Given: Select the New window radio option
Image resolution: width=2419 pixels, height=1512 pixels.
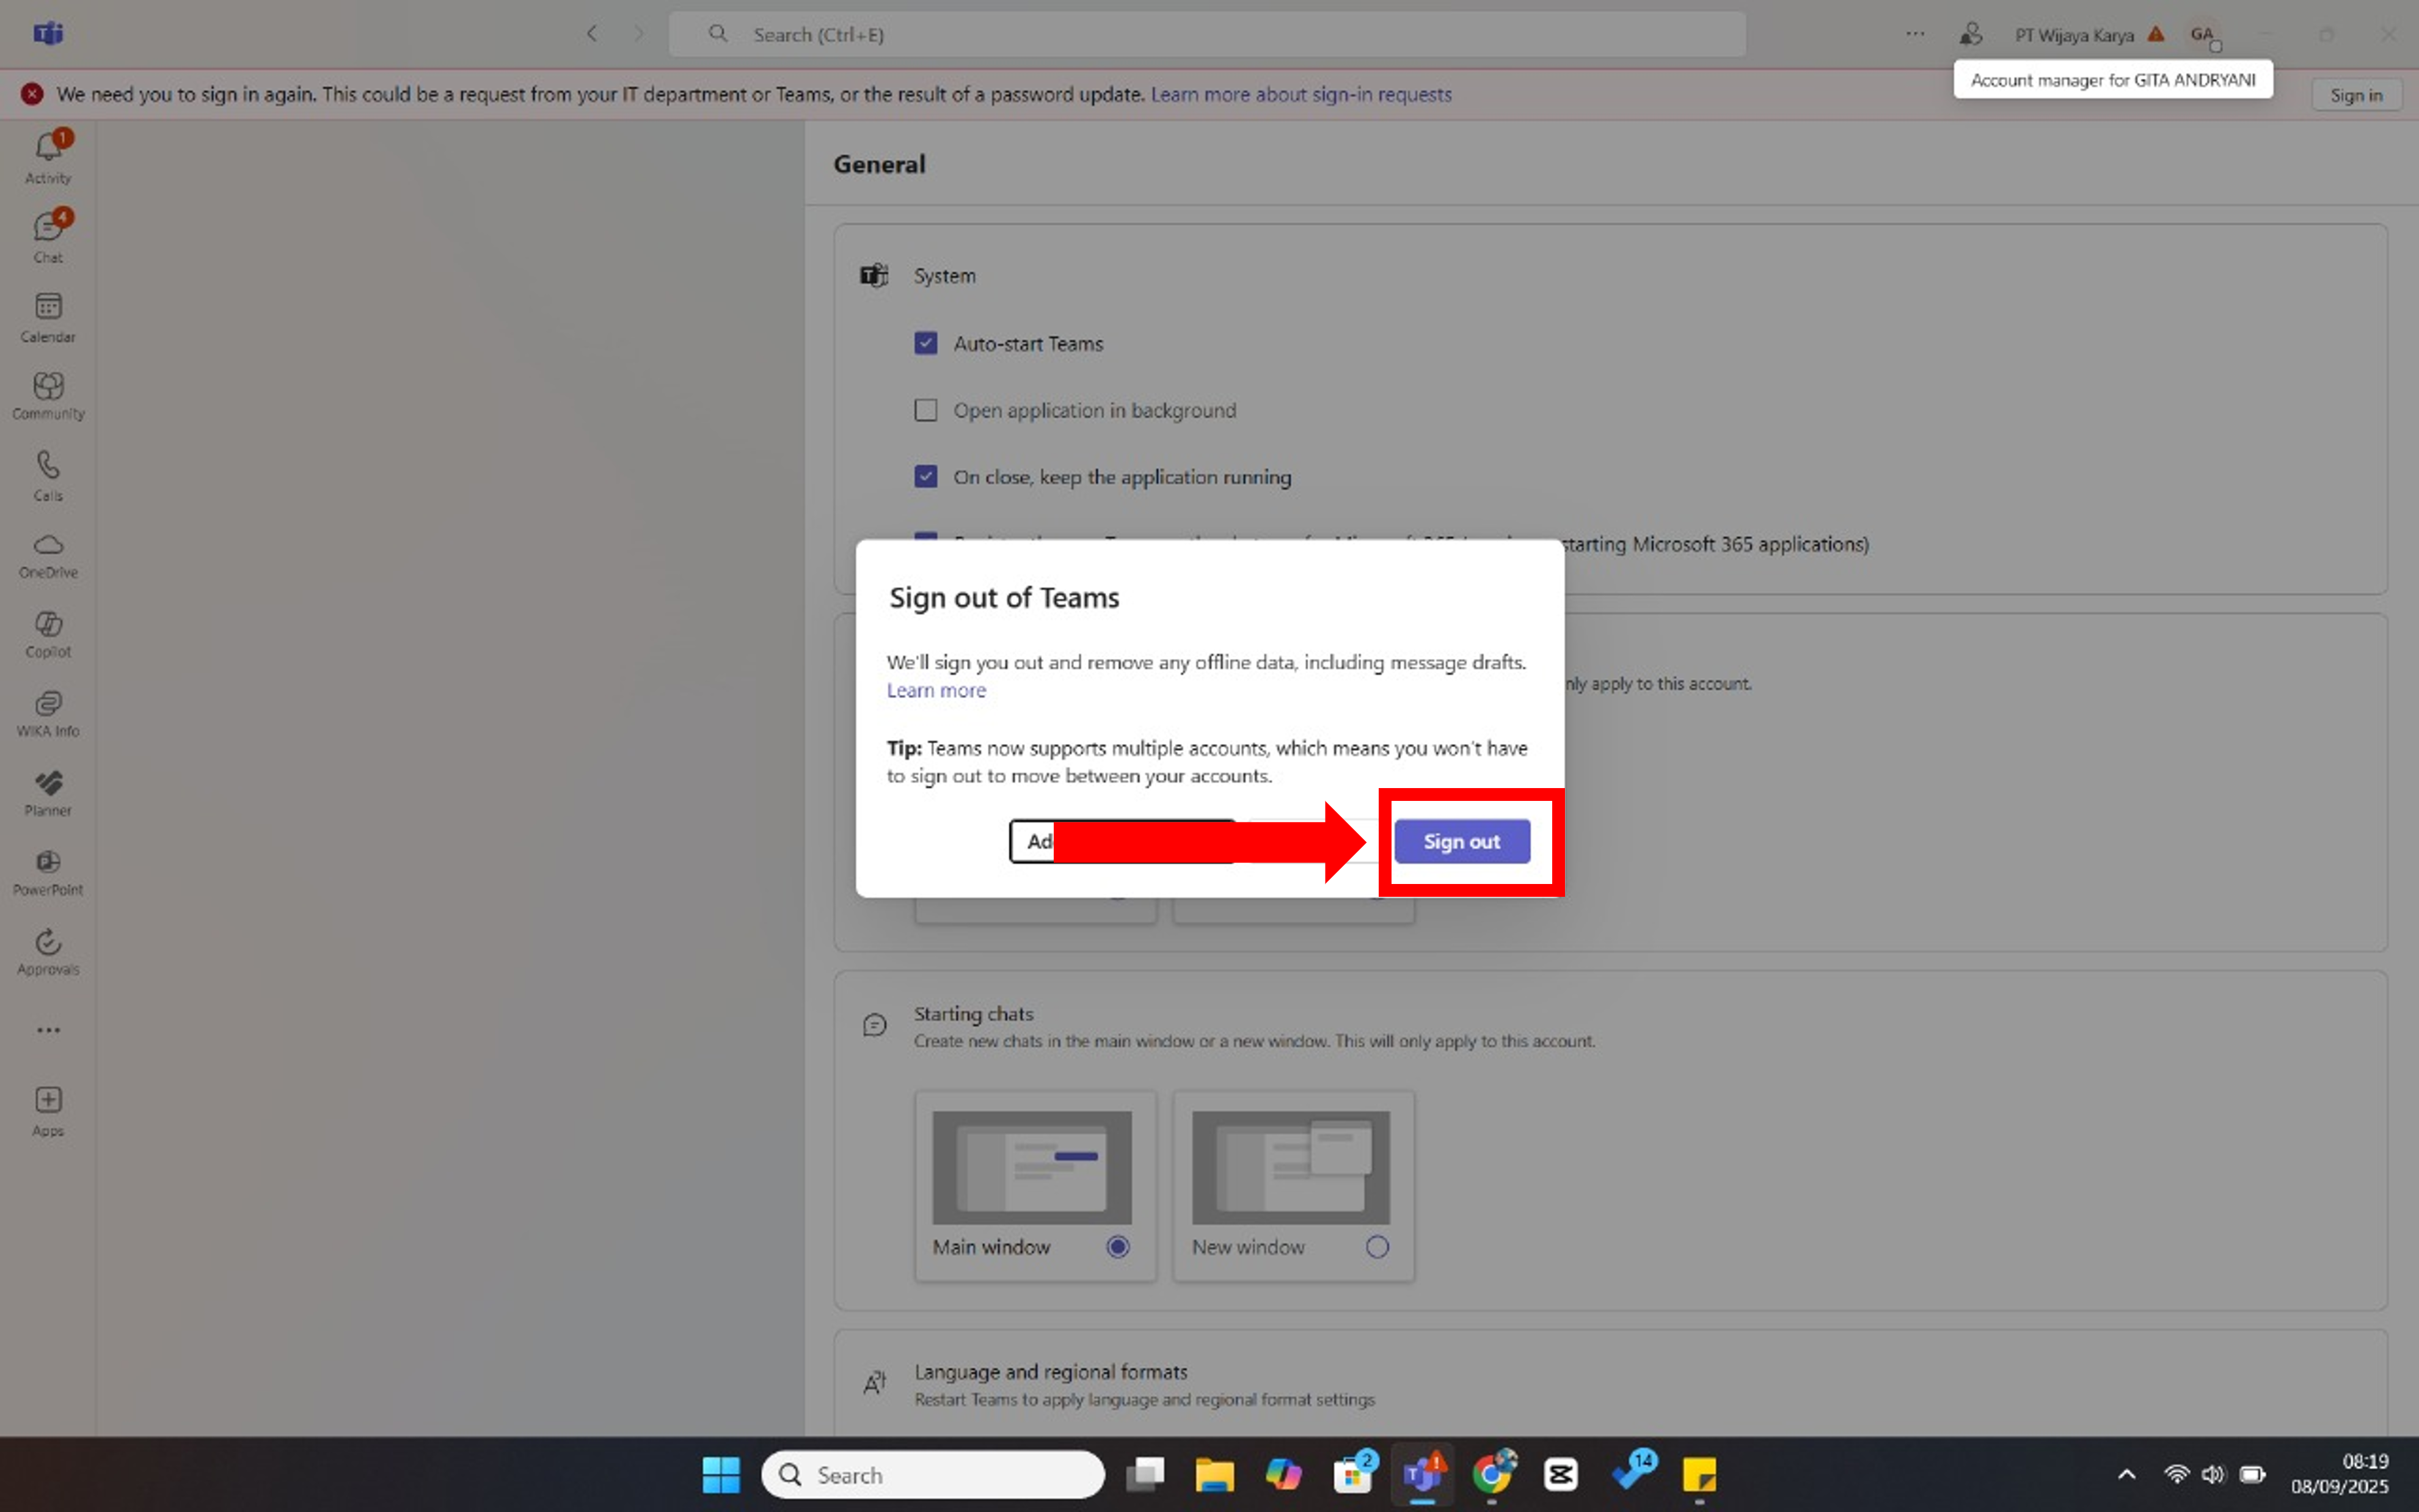Looking at the screenshot, I should tap(1376, 1247).
